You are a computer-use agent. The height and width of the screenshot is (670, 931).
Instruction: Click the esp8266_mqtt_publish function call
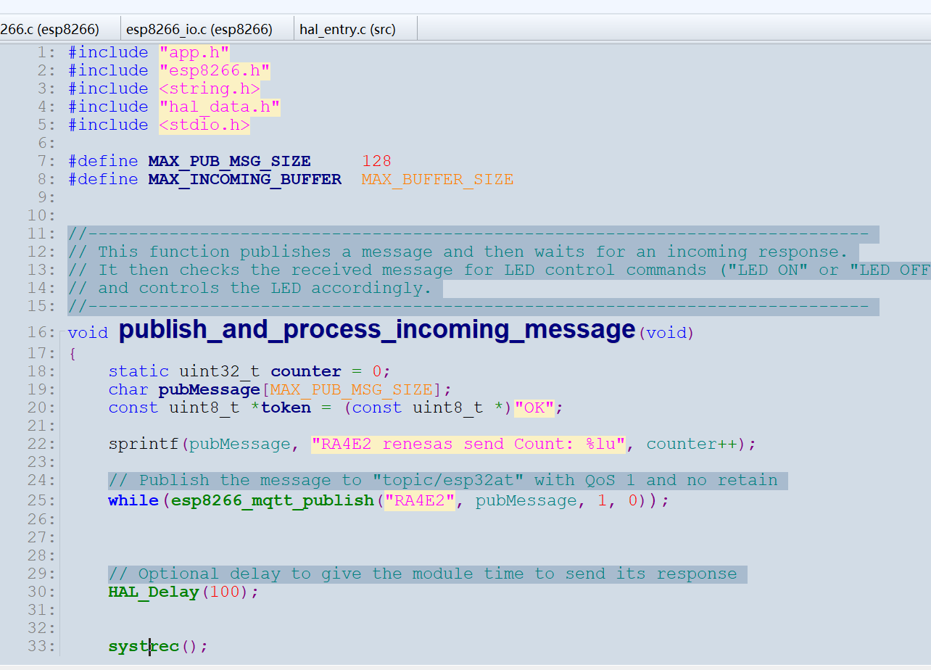click(x=273, y=501)
